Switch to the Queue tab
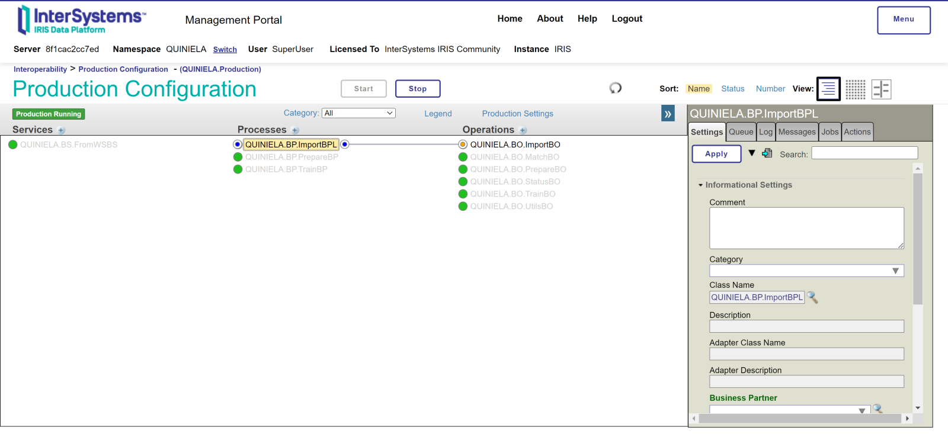The image size is (948, 434). point(741,132)
